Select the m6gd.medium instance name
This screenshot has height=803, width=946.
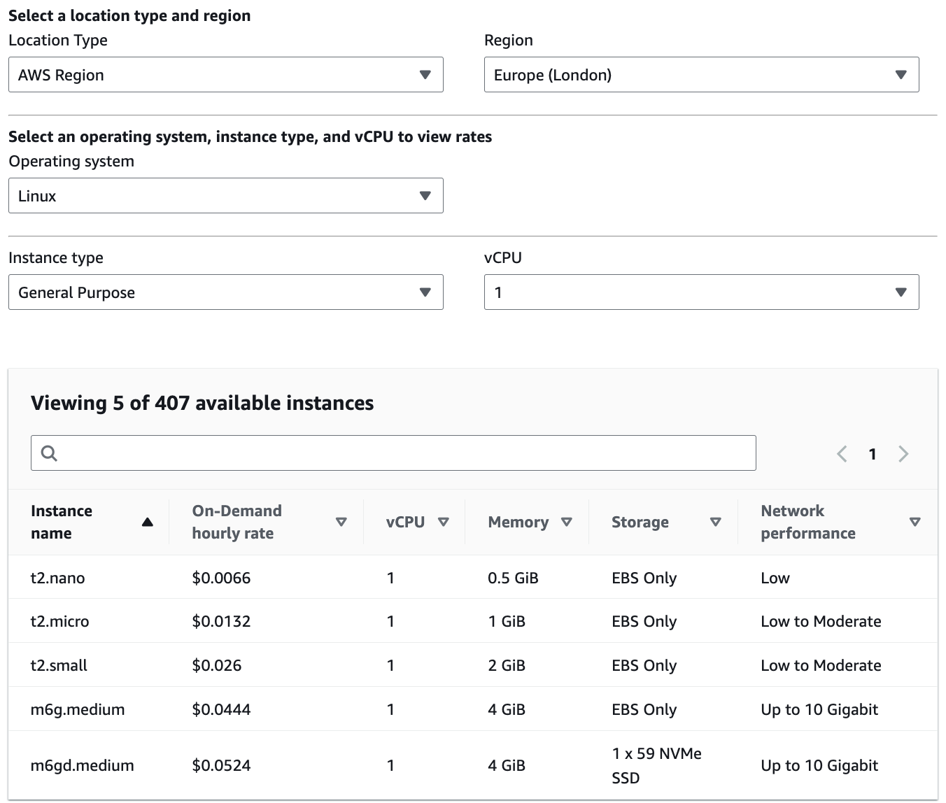[83, 765]
